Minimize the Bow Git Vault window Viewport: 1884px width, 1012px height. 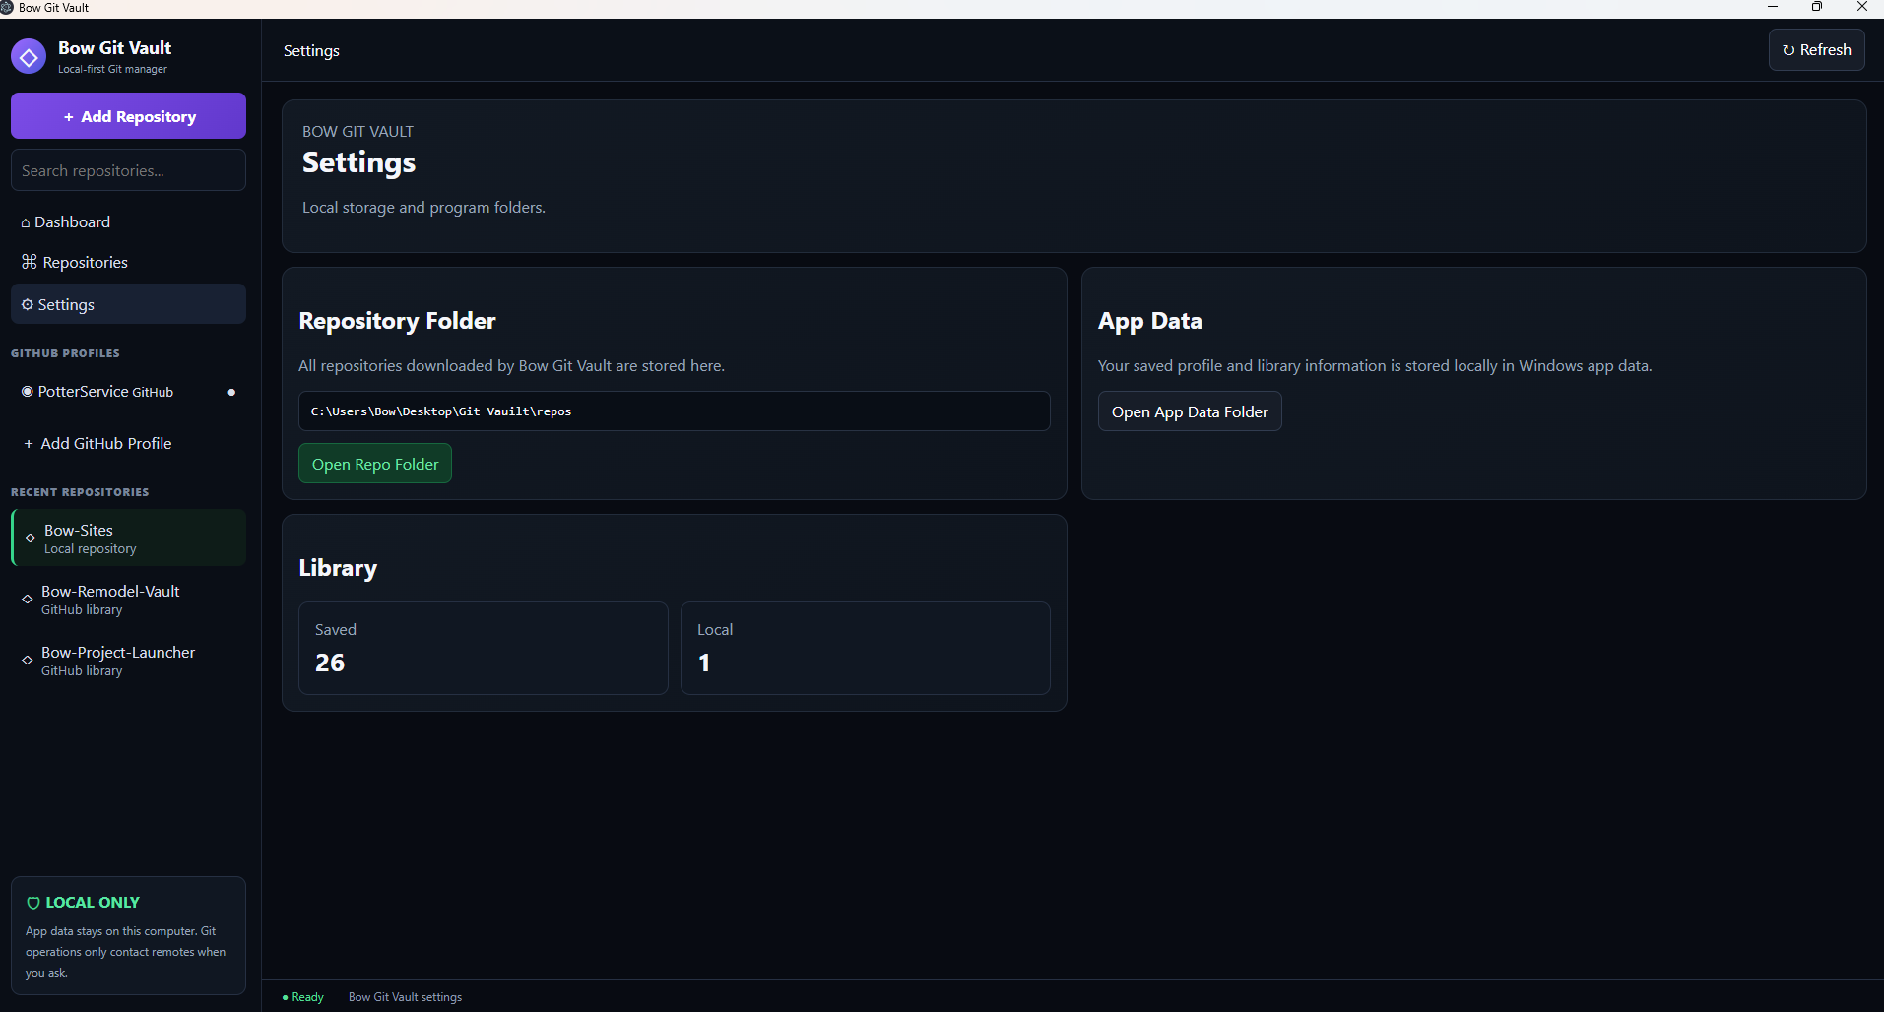1773,7
